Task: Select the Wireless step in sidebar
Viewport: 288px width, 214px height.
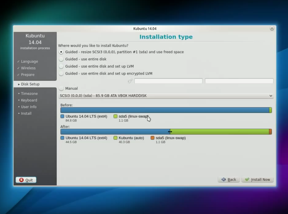Action: (x=28, y=68)
